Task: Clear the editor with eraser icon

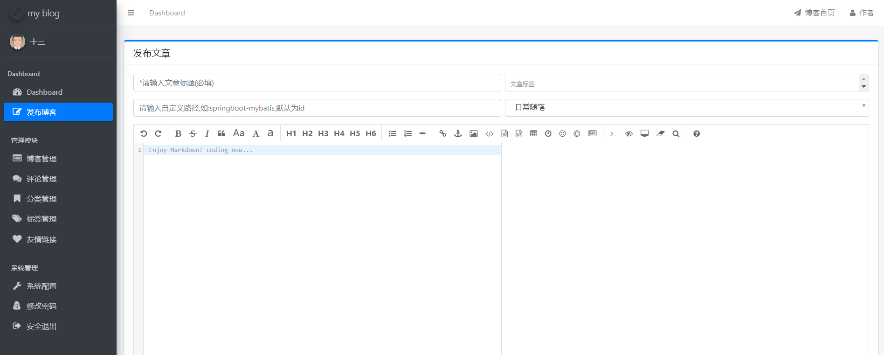Action: pyautogui.click(x=661, y=133)
